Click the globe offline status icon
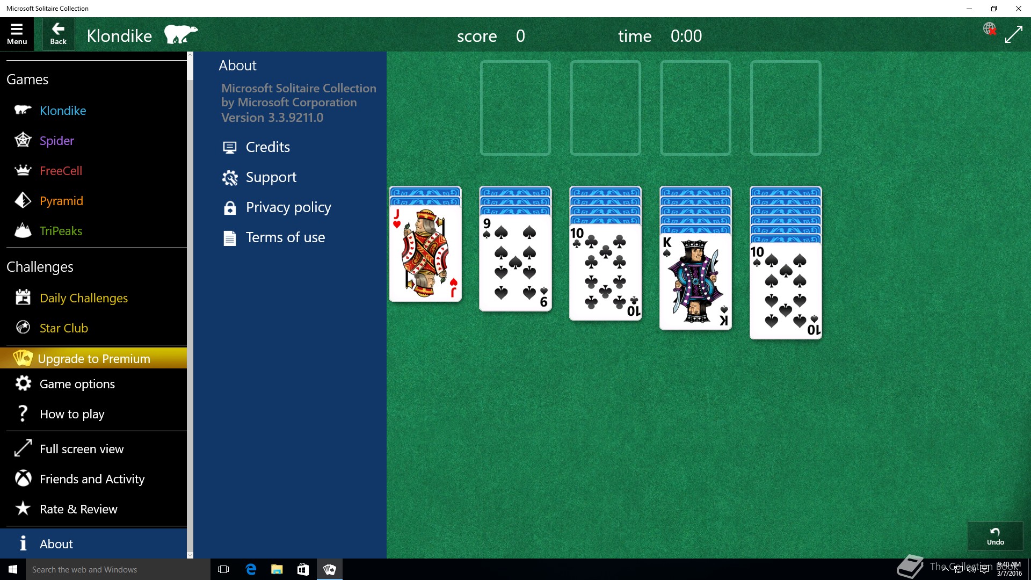The width and height of the screenshot is (1031, 580). click(989, 28)
